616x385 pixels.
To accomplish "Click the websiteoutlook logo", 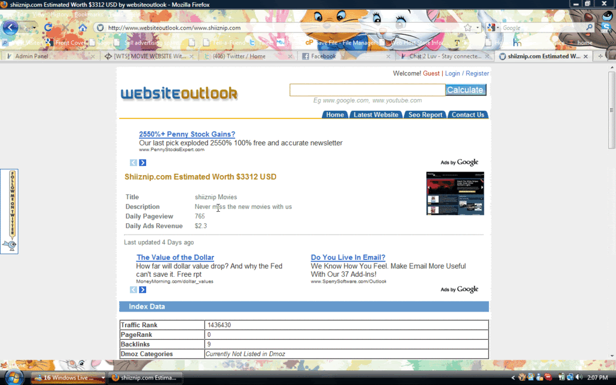I will [x=179, y=93].
